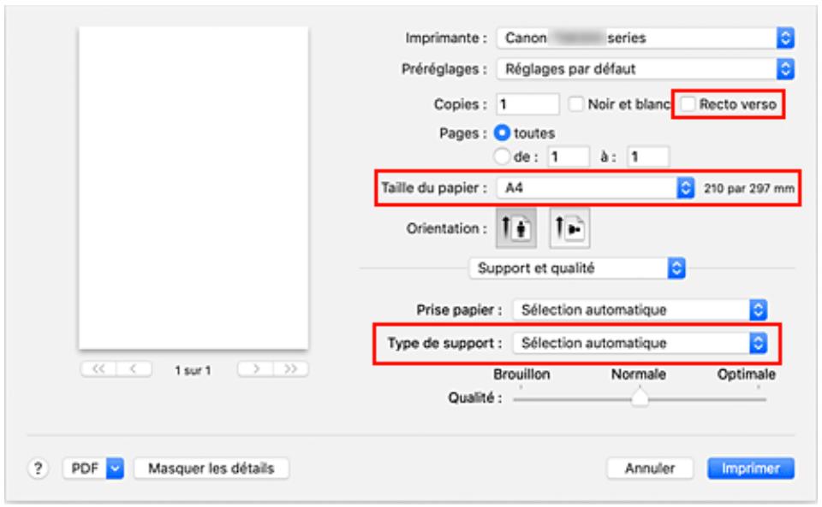Click the 'Normale' quality label
The width and height of the screenshot is (822, 507).
(639, 374)
